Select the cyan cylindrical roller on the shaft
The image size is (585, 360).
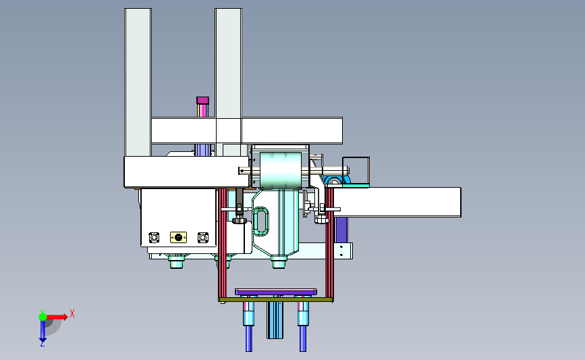click(281, 170)
